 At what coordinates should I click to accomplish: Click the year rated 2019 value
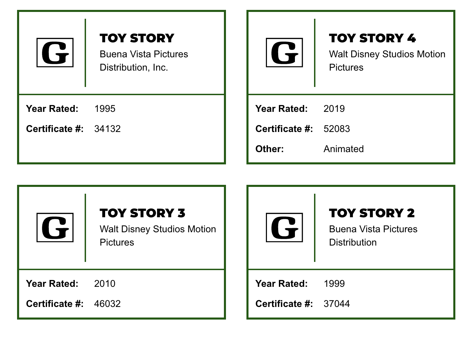(334, 109)
